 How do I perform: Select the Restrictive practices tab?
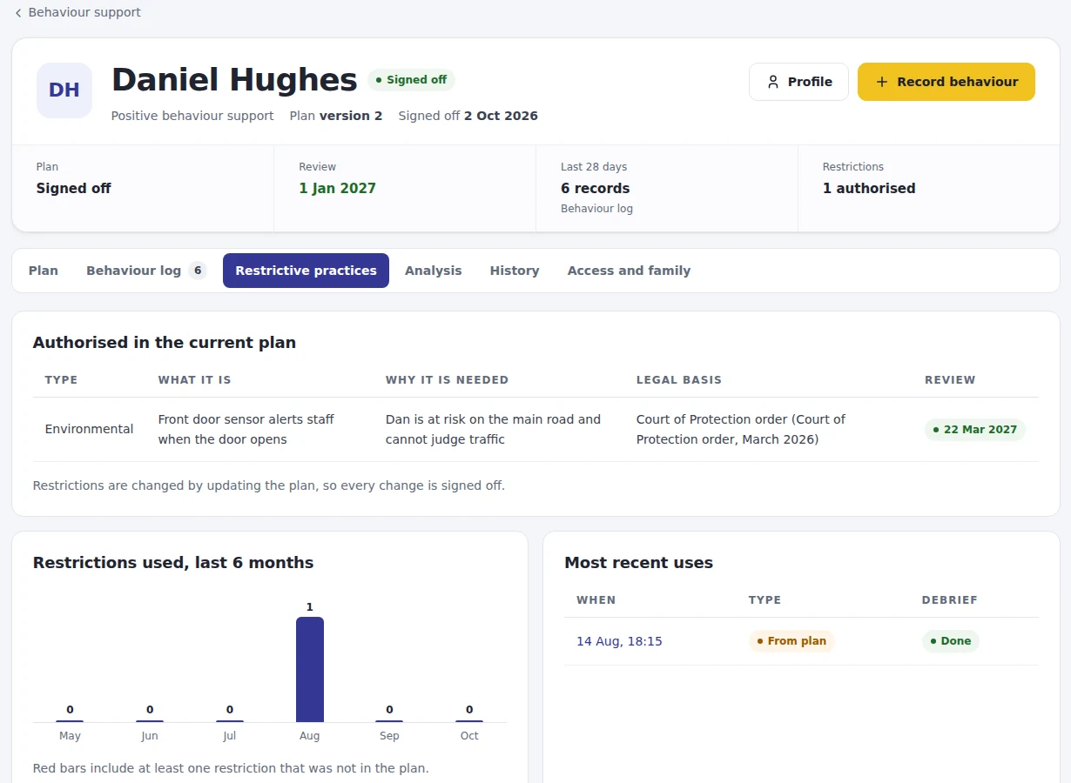click(x=306, y=271)
